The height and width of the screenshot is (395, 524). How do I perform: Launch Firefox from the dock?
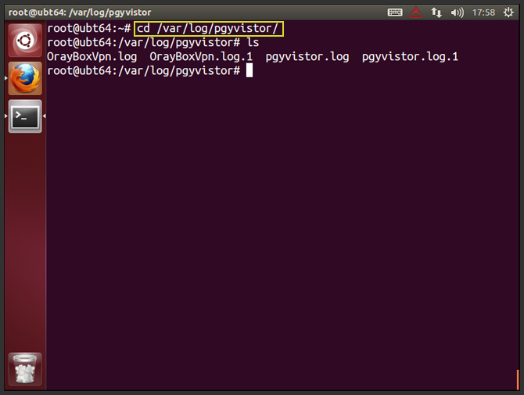click(x=25, y=79)
